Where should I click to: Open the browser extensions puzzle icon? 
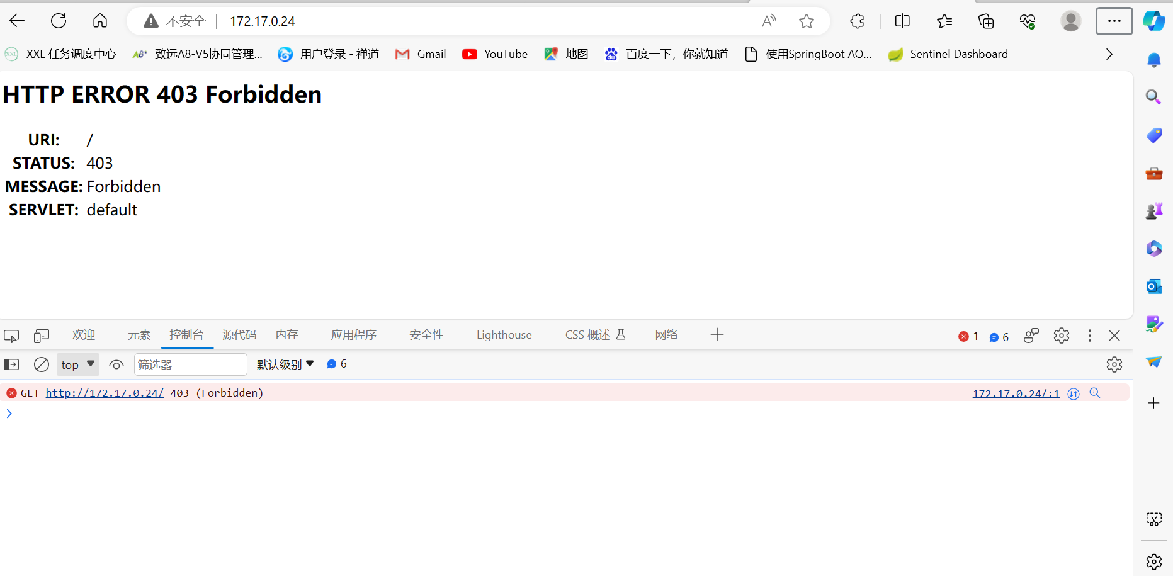[858, 21]
